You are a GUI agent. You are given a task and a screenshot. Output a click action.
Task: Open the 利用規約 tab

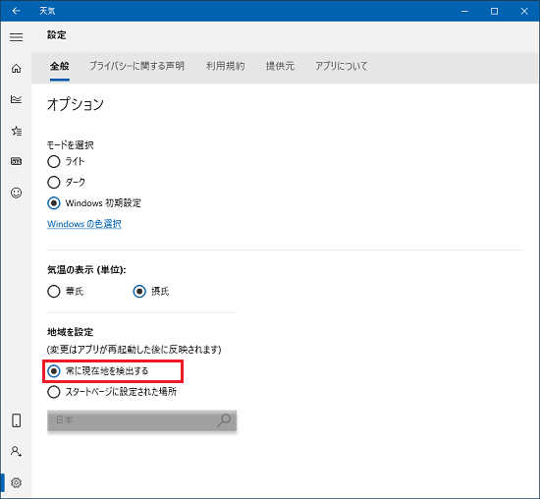click(x=225, y=66)
